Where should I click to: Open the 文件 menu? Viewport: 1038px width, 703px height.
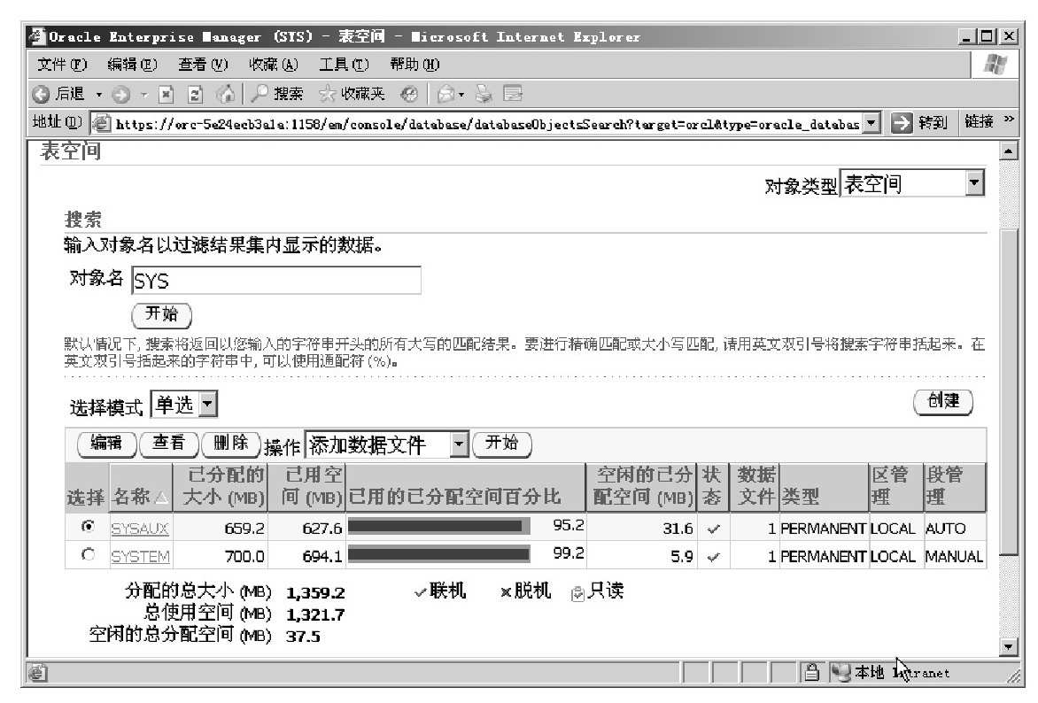pos(62,65)
